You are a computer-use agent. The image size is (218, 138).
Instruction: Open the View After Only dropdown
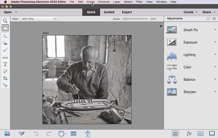coord(39,19)
